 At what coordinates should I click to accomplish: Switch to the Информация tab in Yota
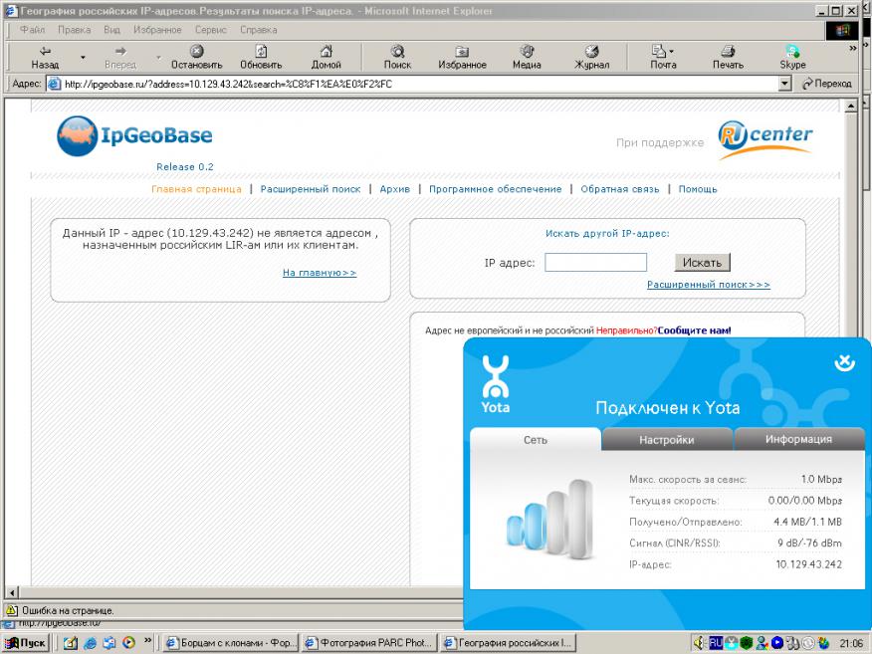[x=798, y=439]
